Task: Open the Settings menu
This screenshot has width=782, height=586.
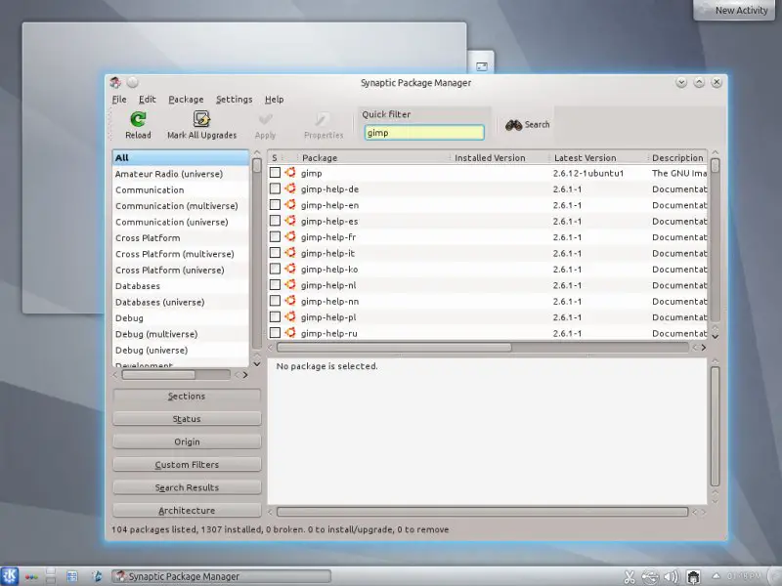Action: (x=234, y=100)
